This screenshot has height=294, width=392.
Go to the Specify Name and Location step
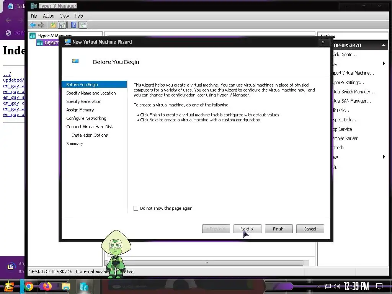(91, 93)
